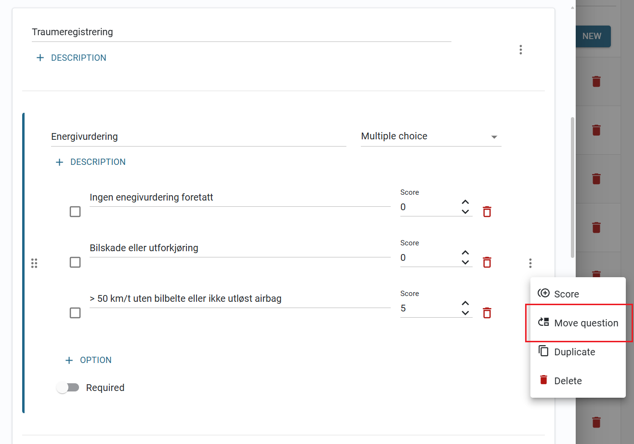Open three-dot menu beside Traumeregistrering title
Viewport: 634px width, 444px height.
coord(521,50)
